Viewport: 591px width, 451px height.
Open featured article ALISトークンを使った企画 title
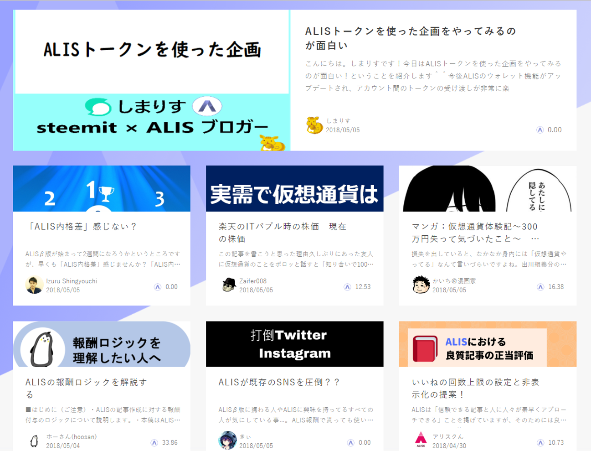(411, 38)
